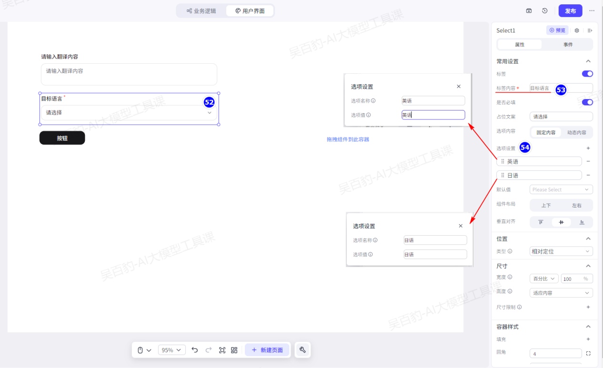Screen dimensions: 603x368
Task: Remove the 英语 option with minus icon
Action: pyautogui.click(x=588, y=161)
